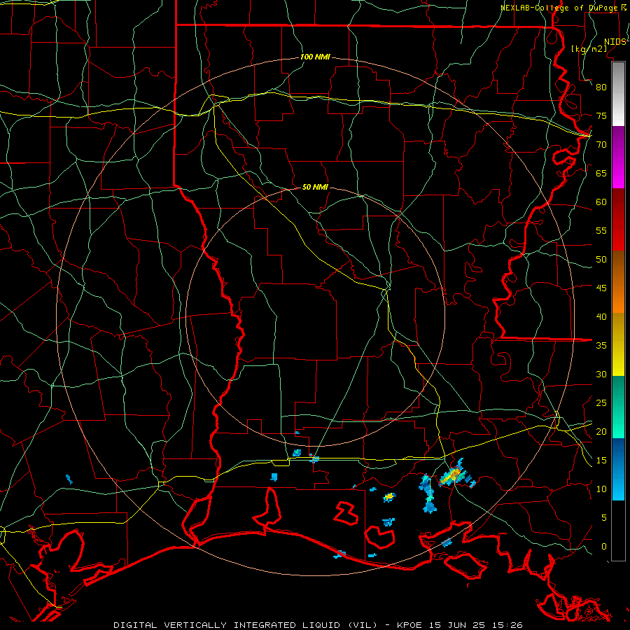The image size is (630, 630).
Task: Click the scale value 50
Action: [x=601, y=260]
